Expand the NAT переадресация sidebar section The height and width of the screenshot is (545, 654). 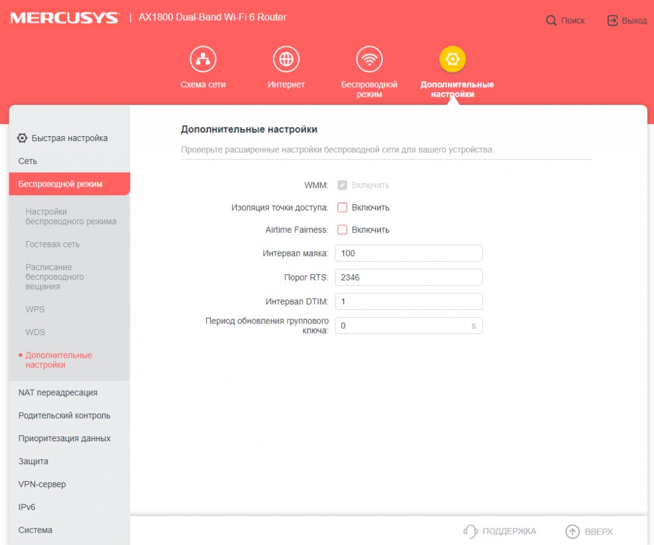tap(58, 393)
